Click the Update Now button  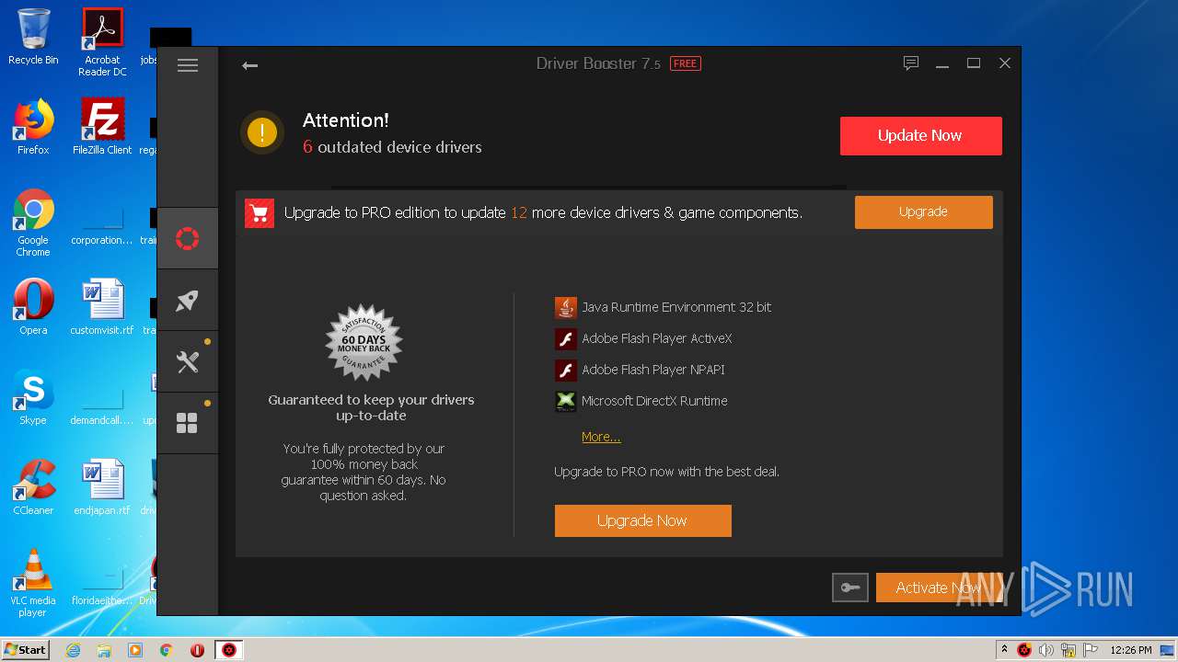(x=920, y=135)
